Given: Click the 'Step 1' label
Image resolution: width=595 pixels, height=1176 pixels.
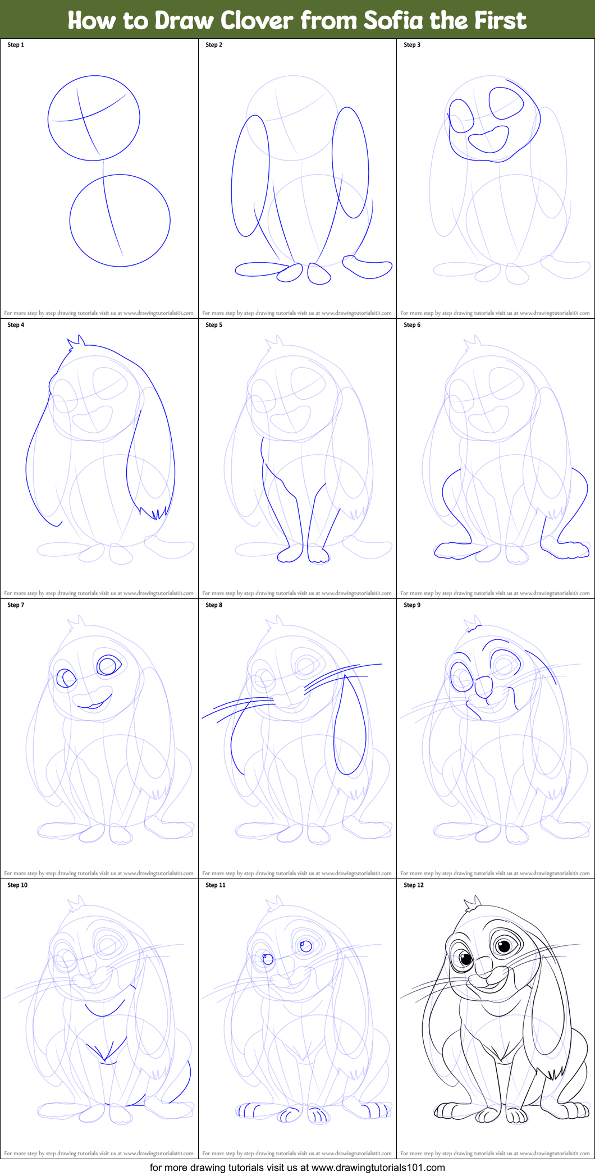Looking at the screenshot, I should (16, 45).
